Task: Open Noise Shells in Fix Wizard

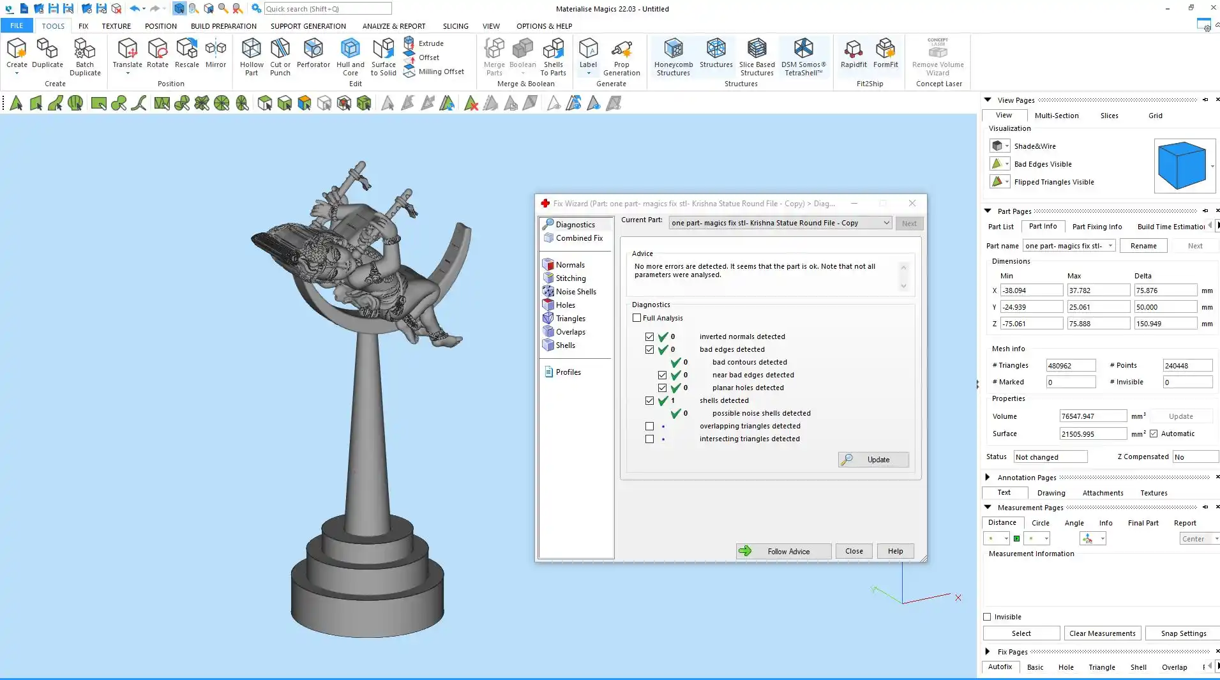Action: [575, 292]
